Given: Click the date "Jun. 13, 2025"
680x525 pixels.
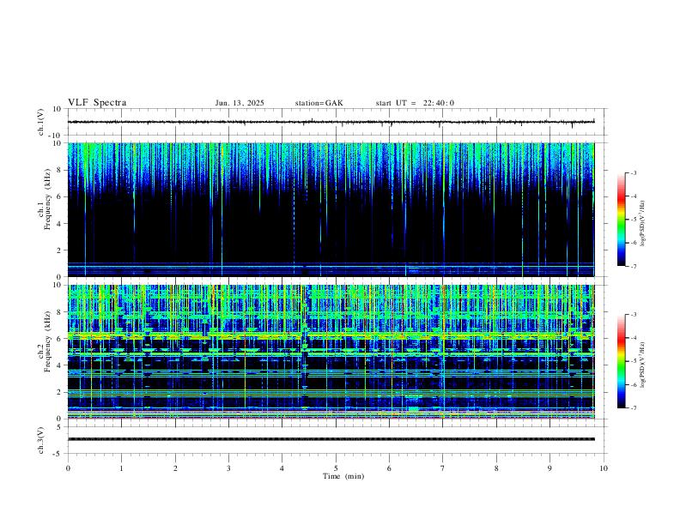Looking at the screenshot, I should [240, 103].
